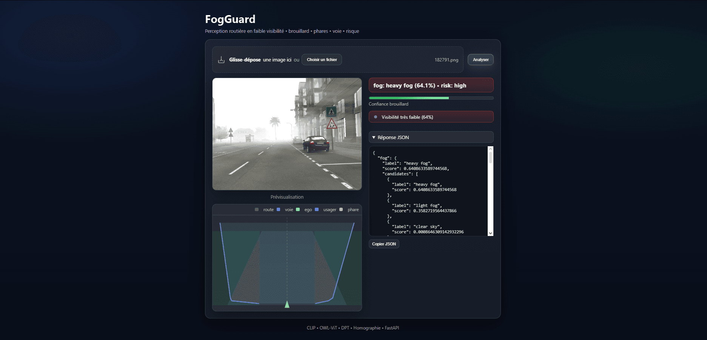This screenshot has width=707, height=340.
Task: Select the green ego triangle marker
Action: [x=287, y=304]
